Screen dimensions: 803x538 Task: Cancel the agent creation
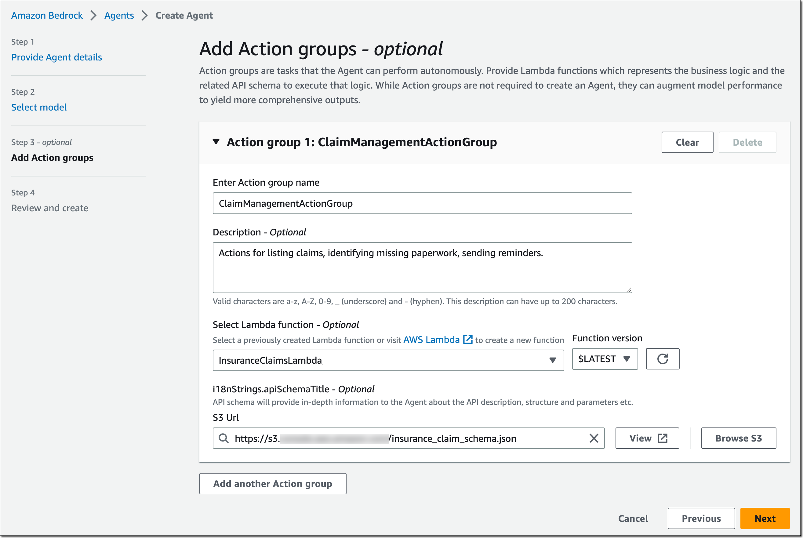pos(633,518)
